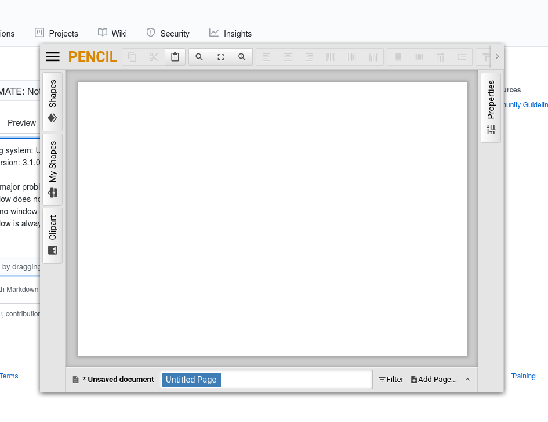Align selected shapes to vertical middle
This screenshot has height=422, width=548.
pyautogui.click(x=351, y=57)
